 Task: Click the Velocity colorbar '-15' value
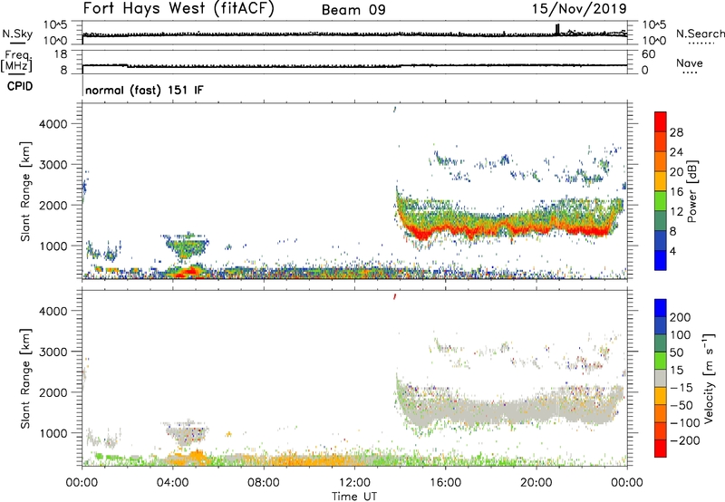pos(681,387)
